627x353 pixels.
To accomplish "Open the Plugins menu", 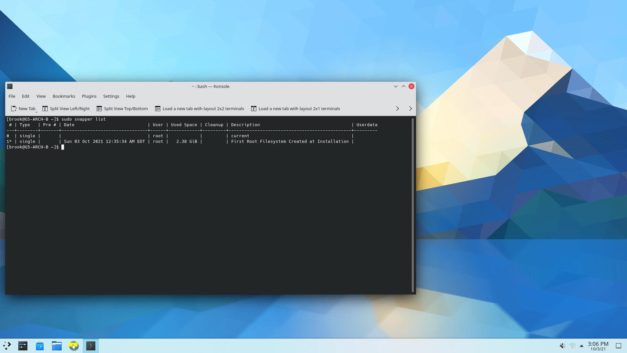I will (89, 96).
